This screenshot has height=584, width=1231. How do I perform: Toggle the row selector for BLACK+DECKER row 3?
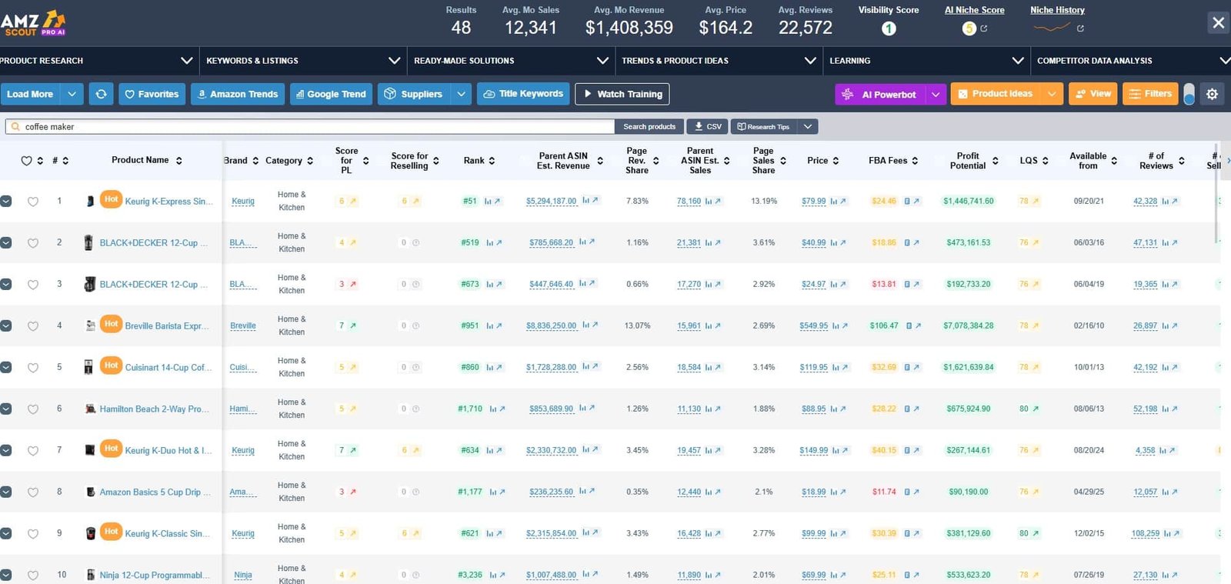[5, 284]
